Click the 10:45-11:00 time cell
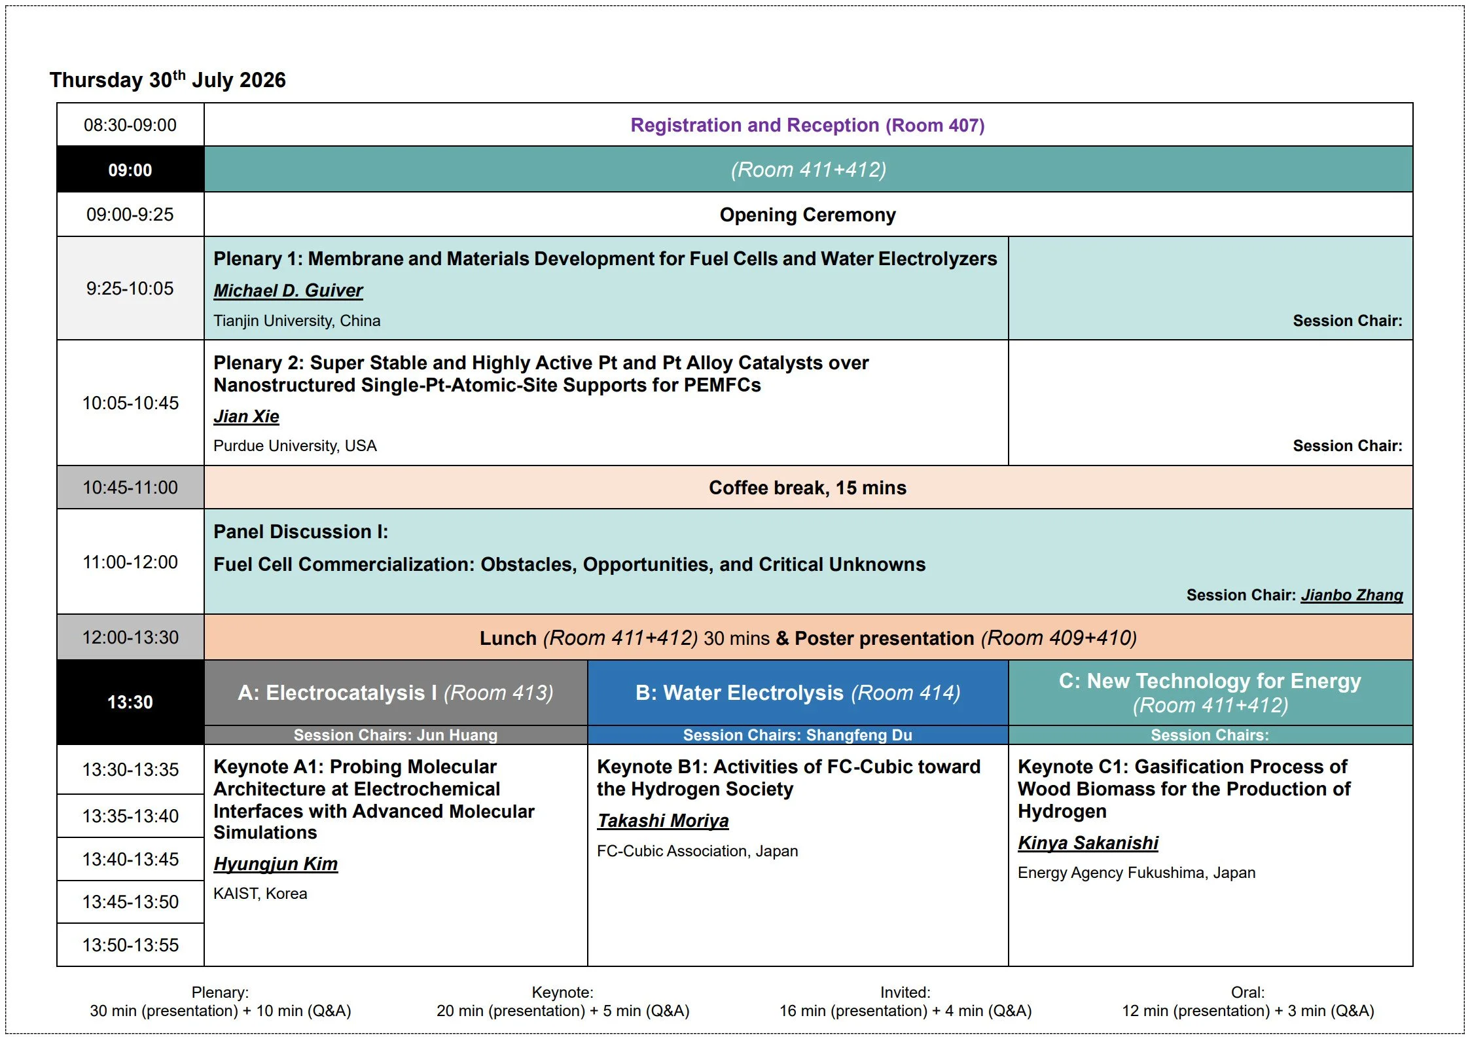This screenshot has width=1470, height=1039. coord(130,488)
